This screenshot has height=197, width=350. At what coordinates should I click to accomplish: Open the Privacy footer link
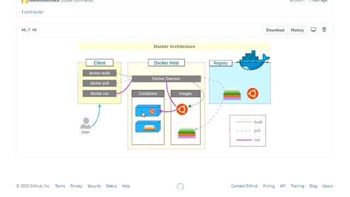pyautogui.click(x=76, y=186)
